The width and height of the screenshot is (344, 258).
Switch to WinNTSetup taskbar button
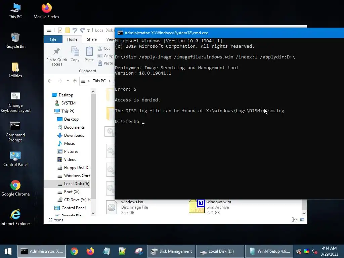(269, 251)
